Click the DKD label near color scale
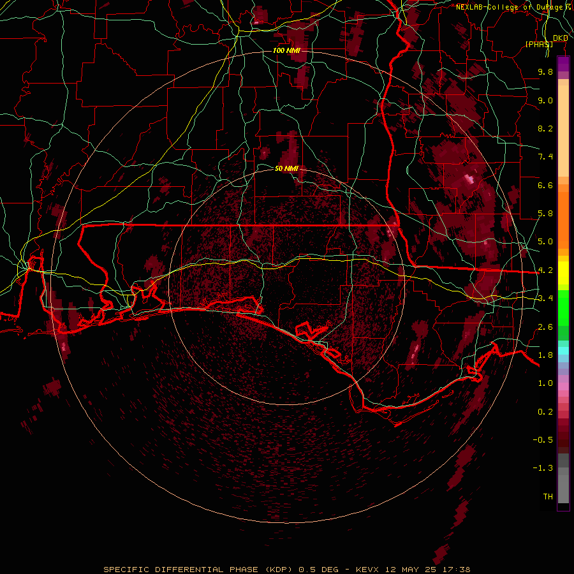This screenshot has height=574, width=574. 561,38
